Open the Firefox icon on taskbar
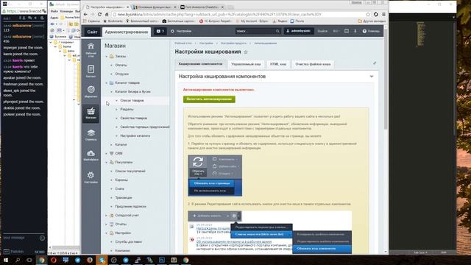 90,260
